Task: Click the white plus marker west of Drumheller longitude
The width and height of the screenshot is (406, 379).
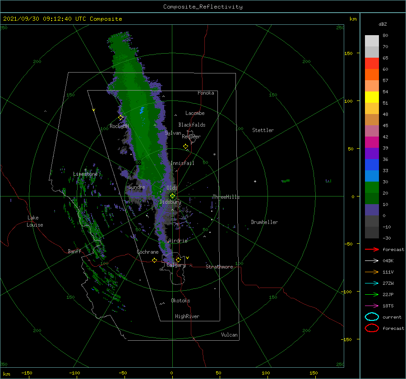Action: pyautogui.click(x=255, y=181)
